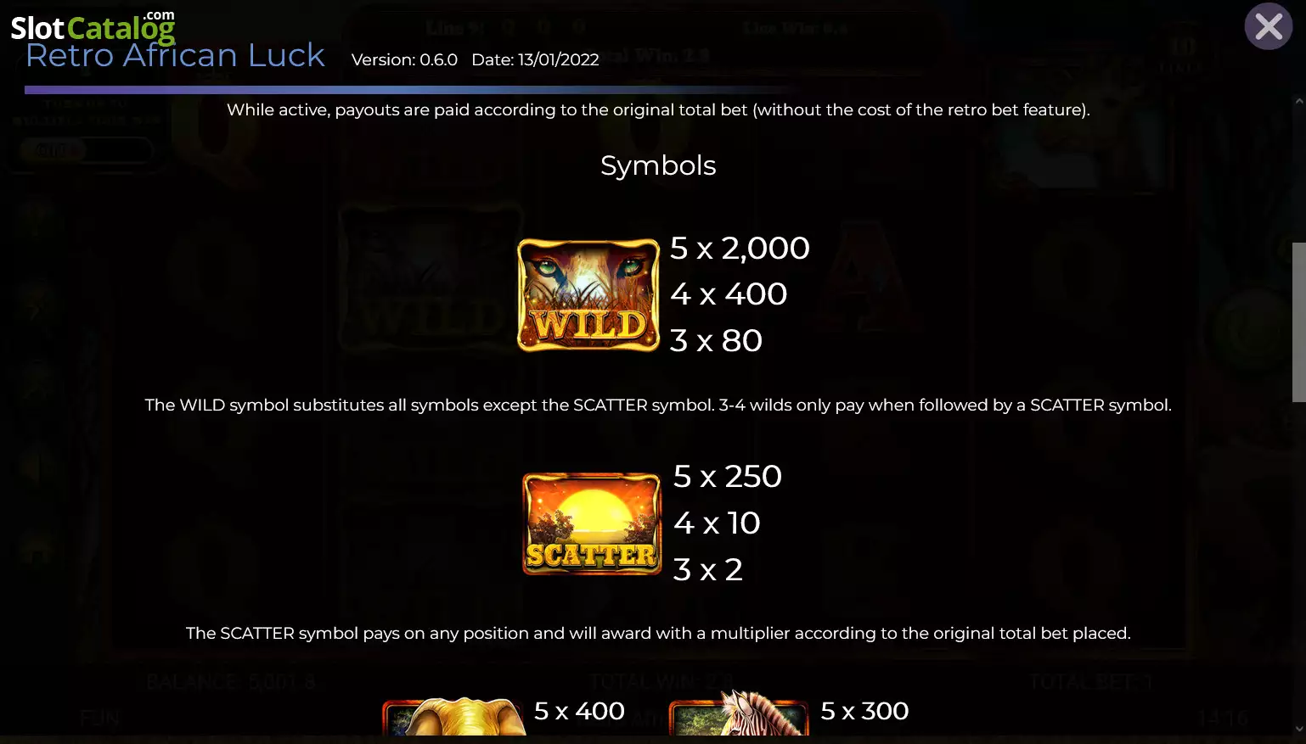Screen dimensions: 1306x744
Task: Click the retro bet payout note
Action: pos(658,110)
